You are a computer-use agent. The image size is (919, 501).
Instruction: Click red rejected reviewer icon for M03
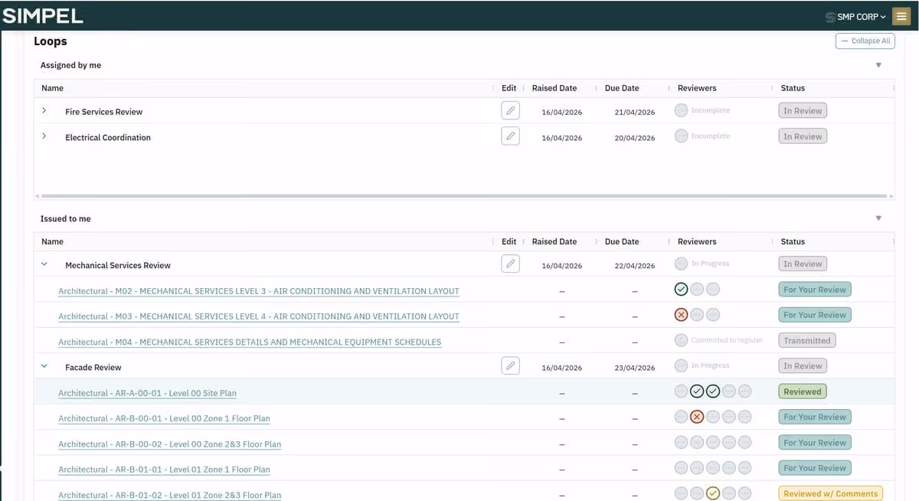coord(681,315)
